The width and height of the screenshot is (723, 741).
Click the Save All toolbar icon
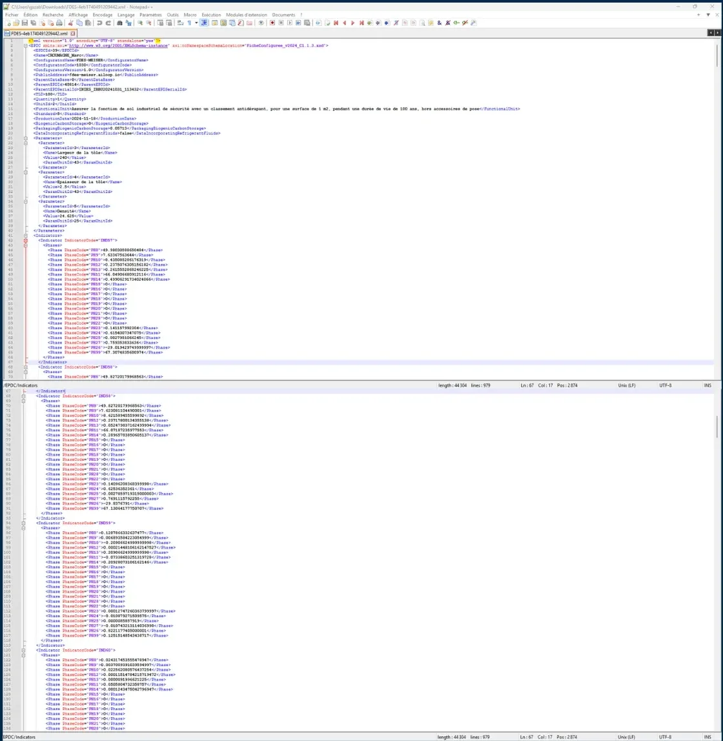33,23
